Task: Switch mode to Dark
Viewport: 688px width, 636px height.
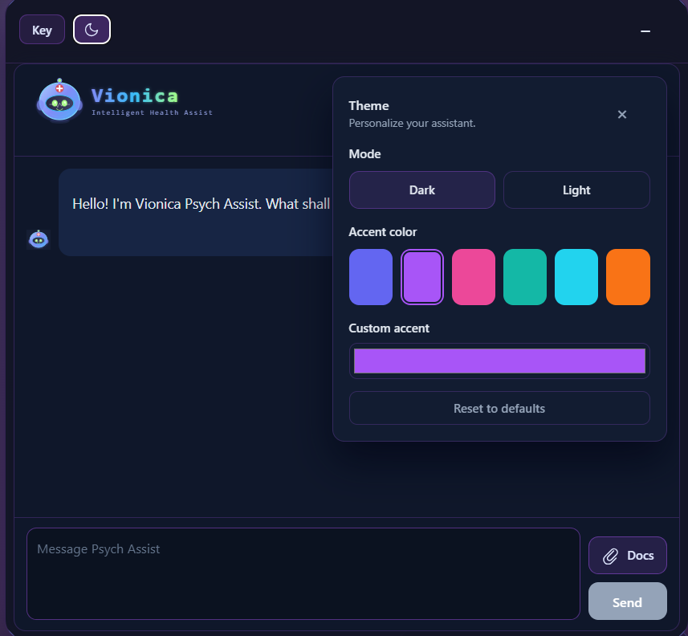Action: [421, 190]
